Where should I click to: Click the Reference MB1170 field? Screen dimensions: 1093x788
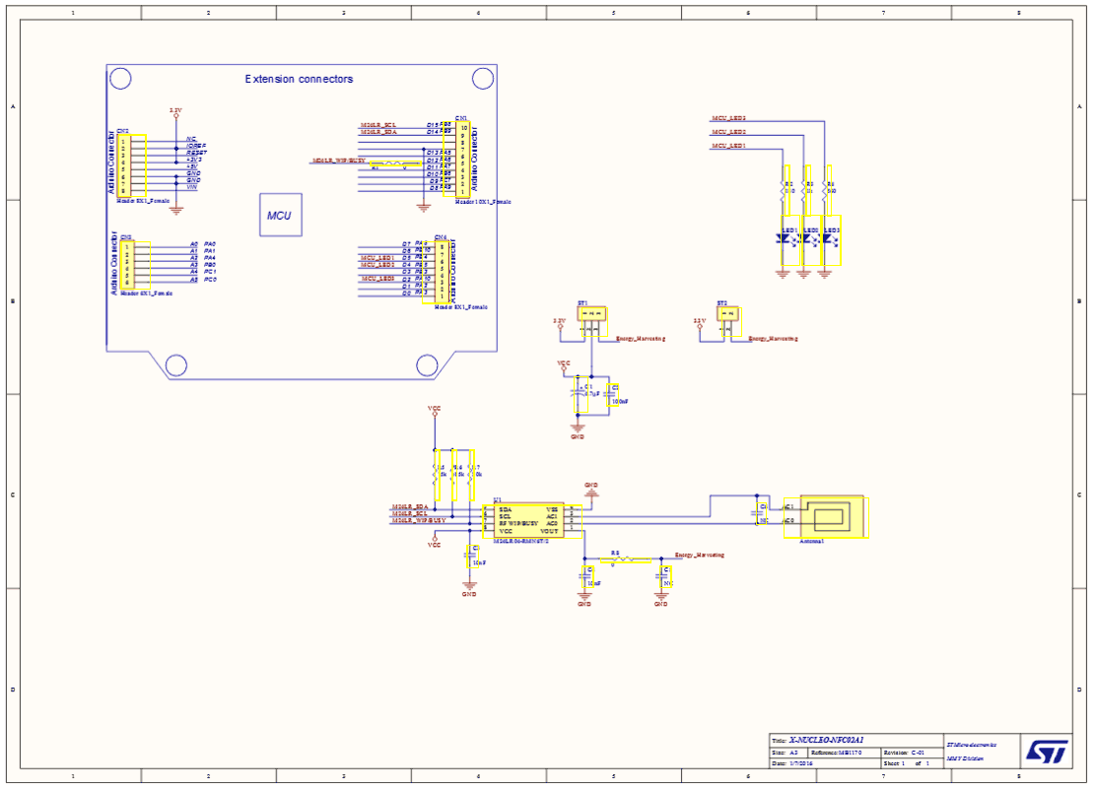[x=837, y=753]
